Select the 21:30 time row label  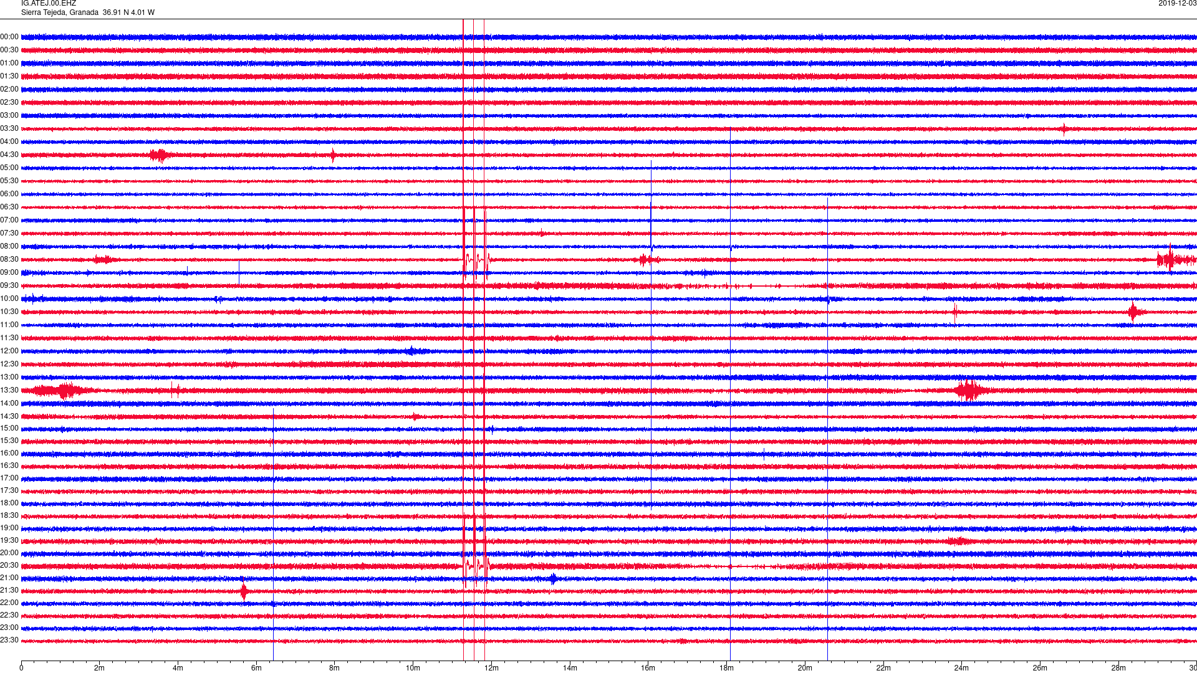[x=9, y=591]
